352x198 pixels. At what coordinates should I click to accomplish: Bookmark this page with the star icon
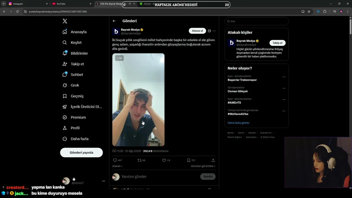309,12
